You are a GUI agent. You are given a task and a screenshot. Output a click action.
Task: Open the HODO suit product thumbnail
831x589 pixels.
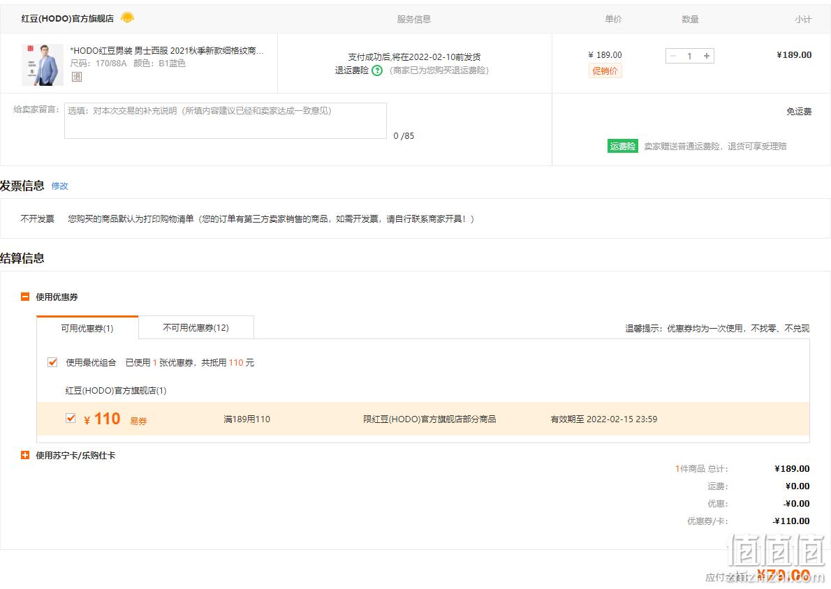point(43,65)
